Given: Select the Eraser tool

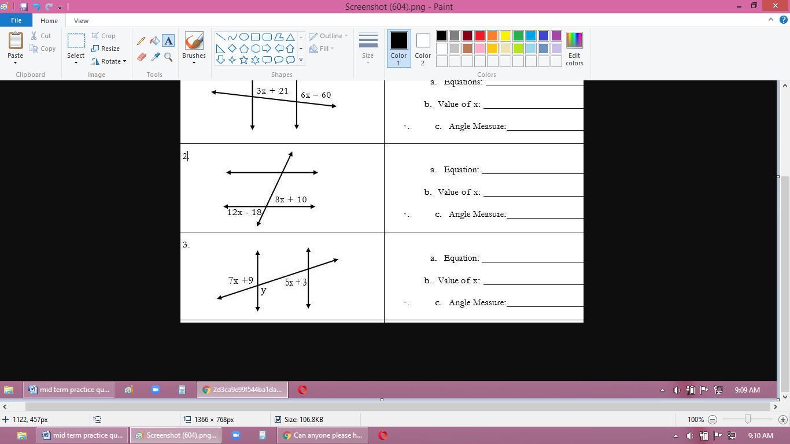Looking at the screenshot, I should point(141,57).
